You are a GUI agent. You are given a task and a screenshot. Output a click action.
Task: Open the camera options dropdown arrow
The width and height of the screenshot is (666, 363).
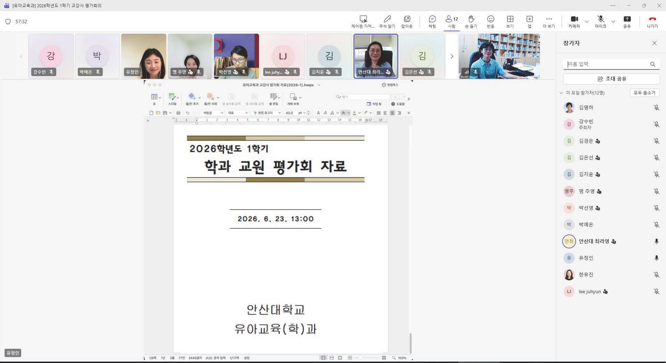pyautogui.click(x=586, y=22)
